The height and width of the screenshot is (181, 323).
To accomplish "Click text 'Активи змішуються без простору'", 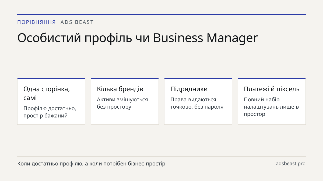I will point(122,103).
